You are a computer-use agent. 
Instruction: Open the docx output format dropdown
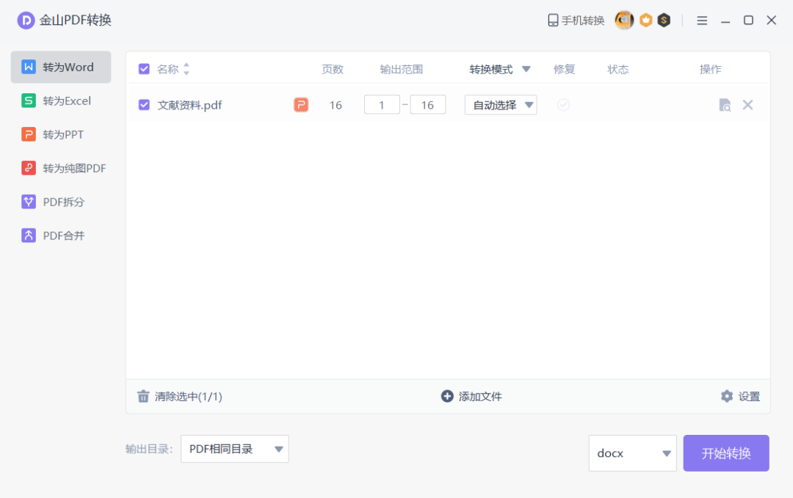coord(632,453)
